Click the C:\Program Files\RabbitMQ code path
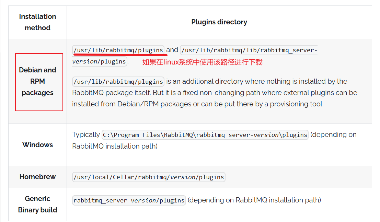The width and height of the screenshot is (380, 222). 205,135
